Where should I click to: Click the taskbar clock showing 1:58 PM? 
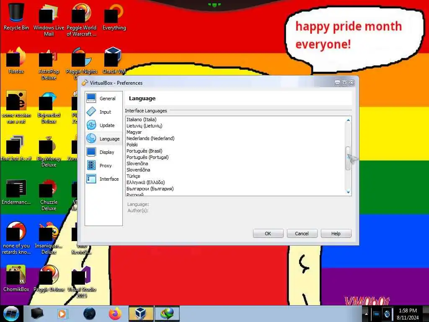point(408,314)
